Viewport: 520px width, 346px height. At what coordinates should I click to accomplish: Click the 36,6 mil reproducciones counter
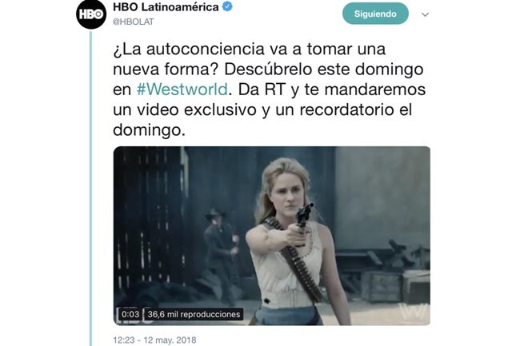click(194, 314)
